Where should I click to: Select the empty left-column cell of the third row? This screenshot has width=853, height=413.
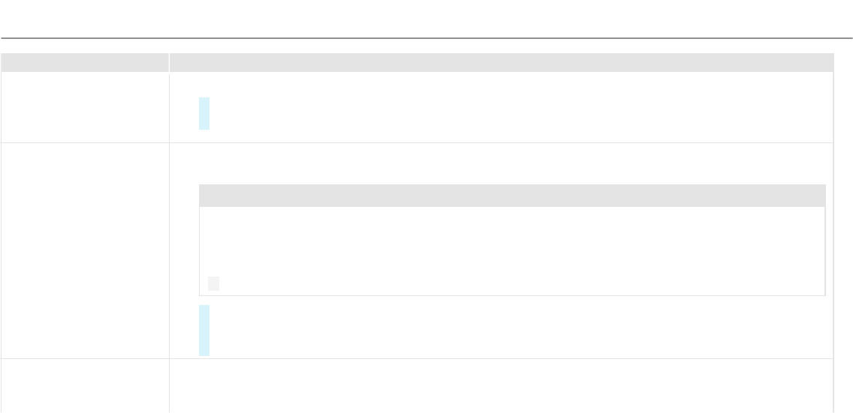[x=85, y=385]
